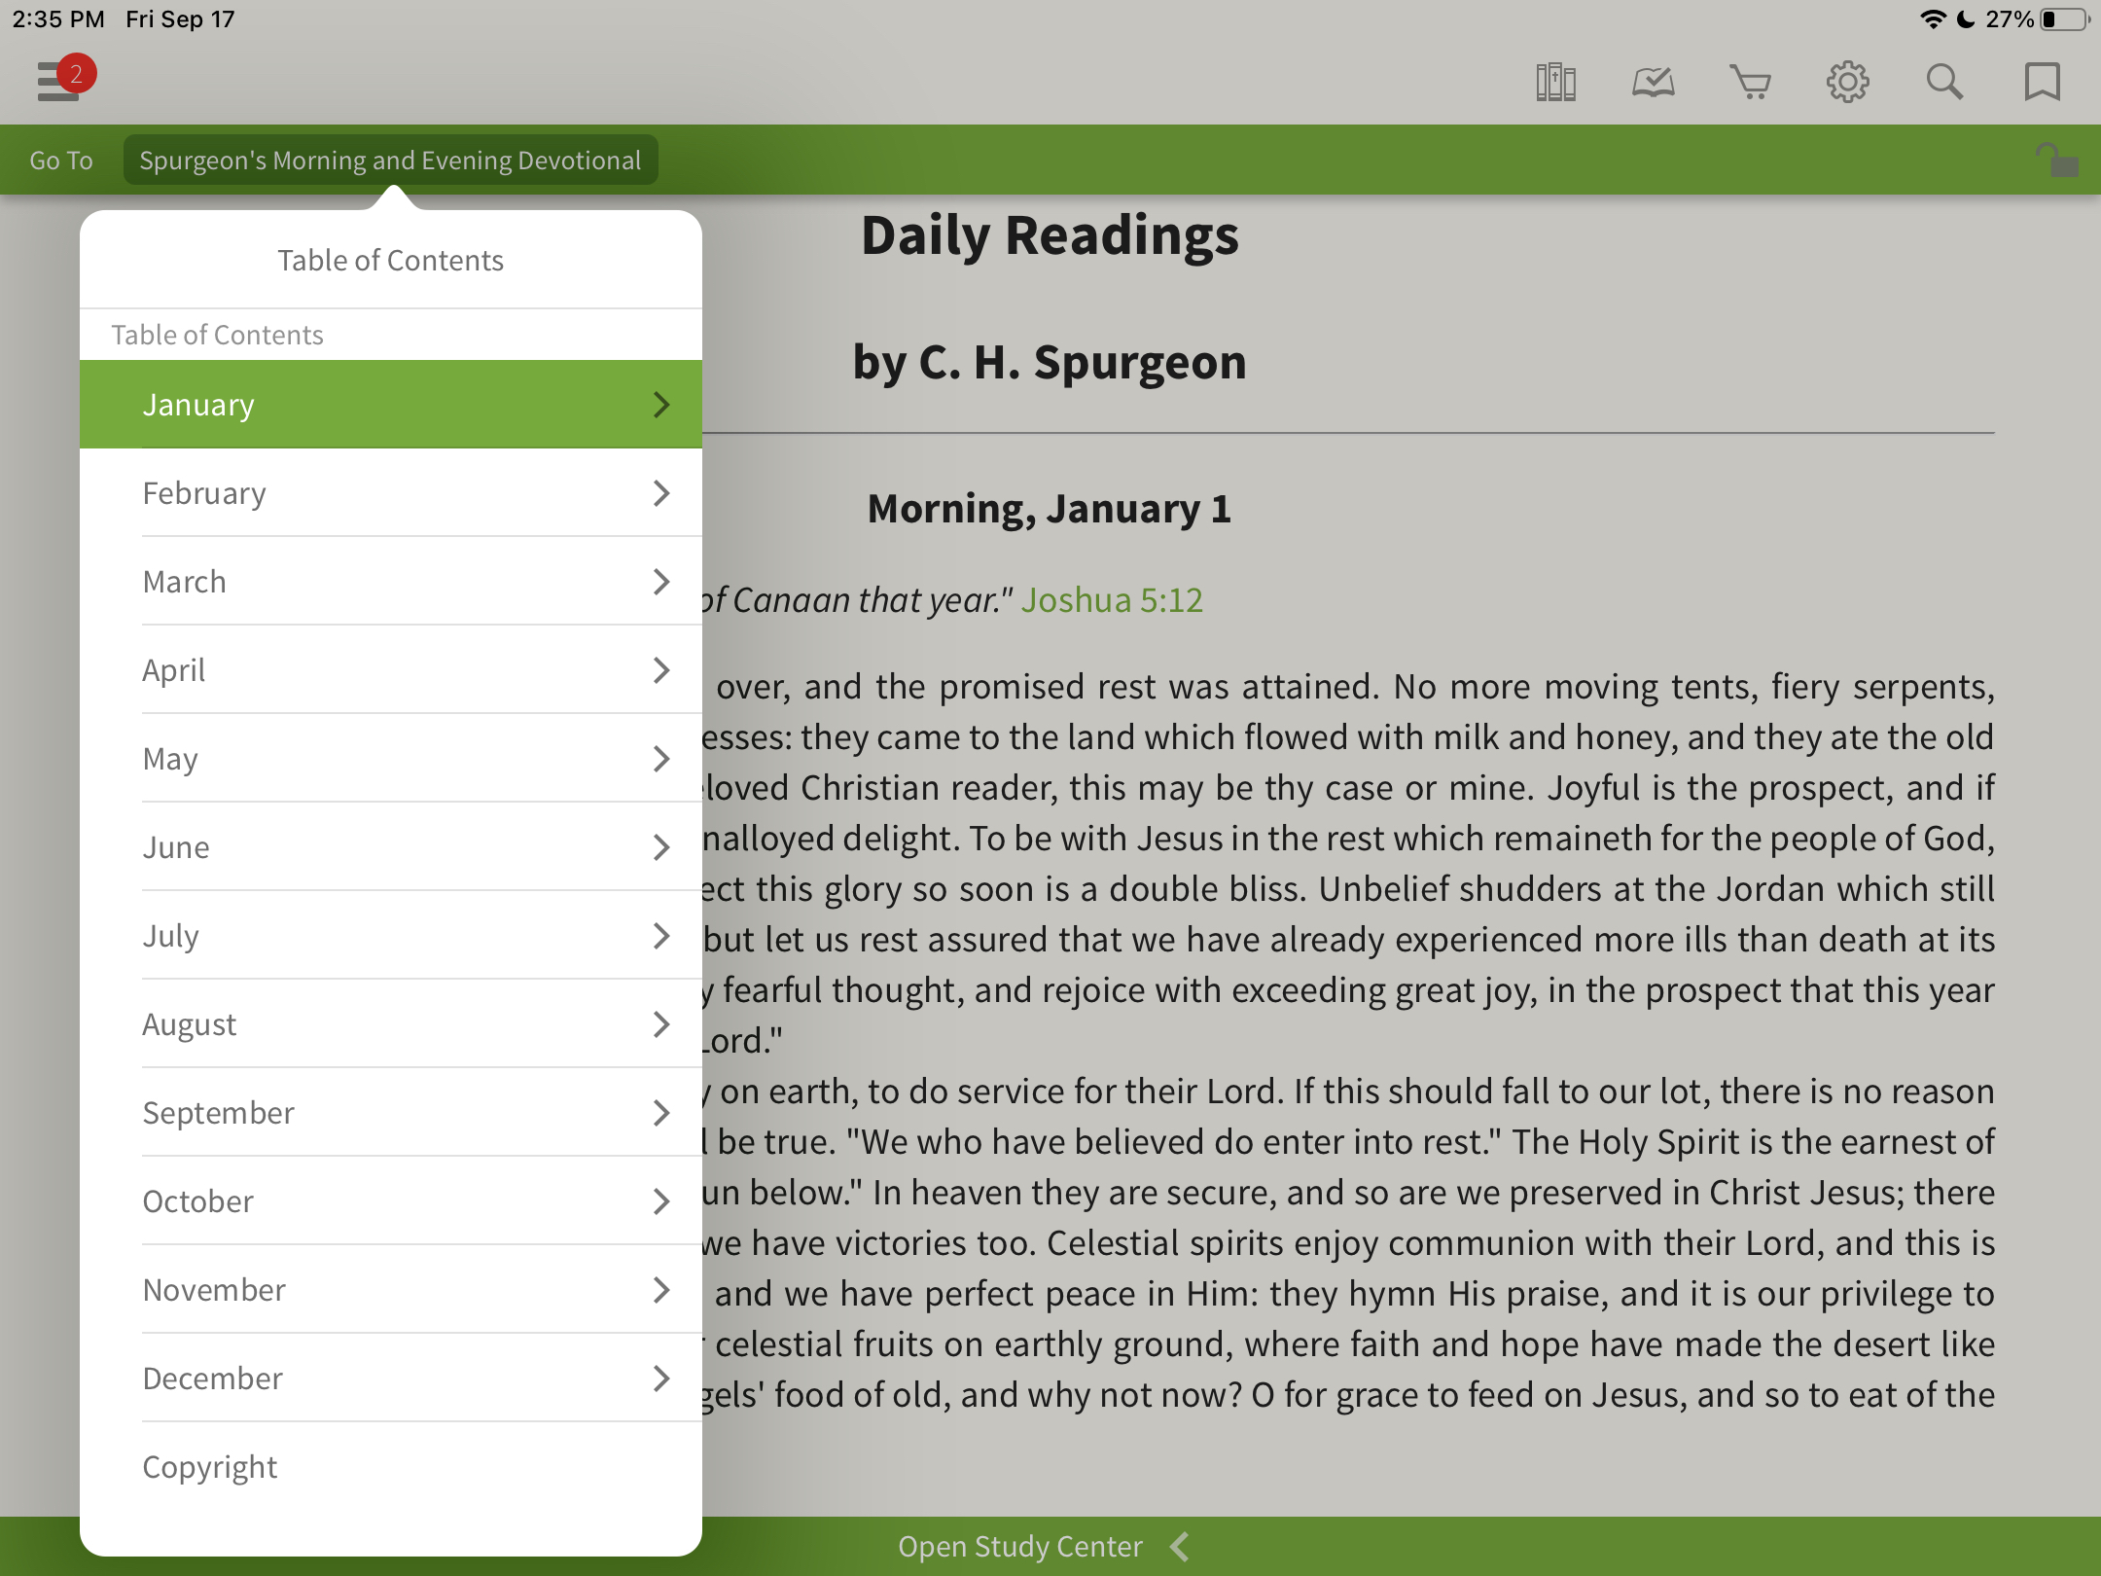
Task: Open search with the magnifier icon
Action: 1944,82
